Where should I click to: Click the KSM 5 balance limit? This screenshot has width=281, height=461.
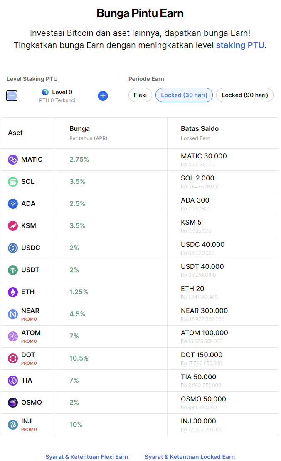coord(191,222)
